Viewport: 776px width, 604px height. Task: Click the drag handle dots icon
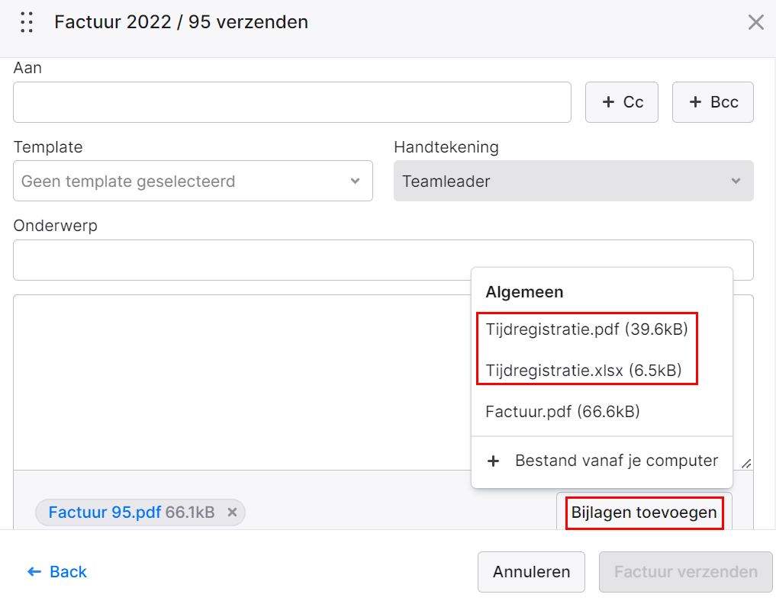point(27,22)
